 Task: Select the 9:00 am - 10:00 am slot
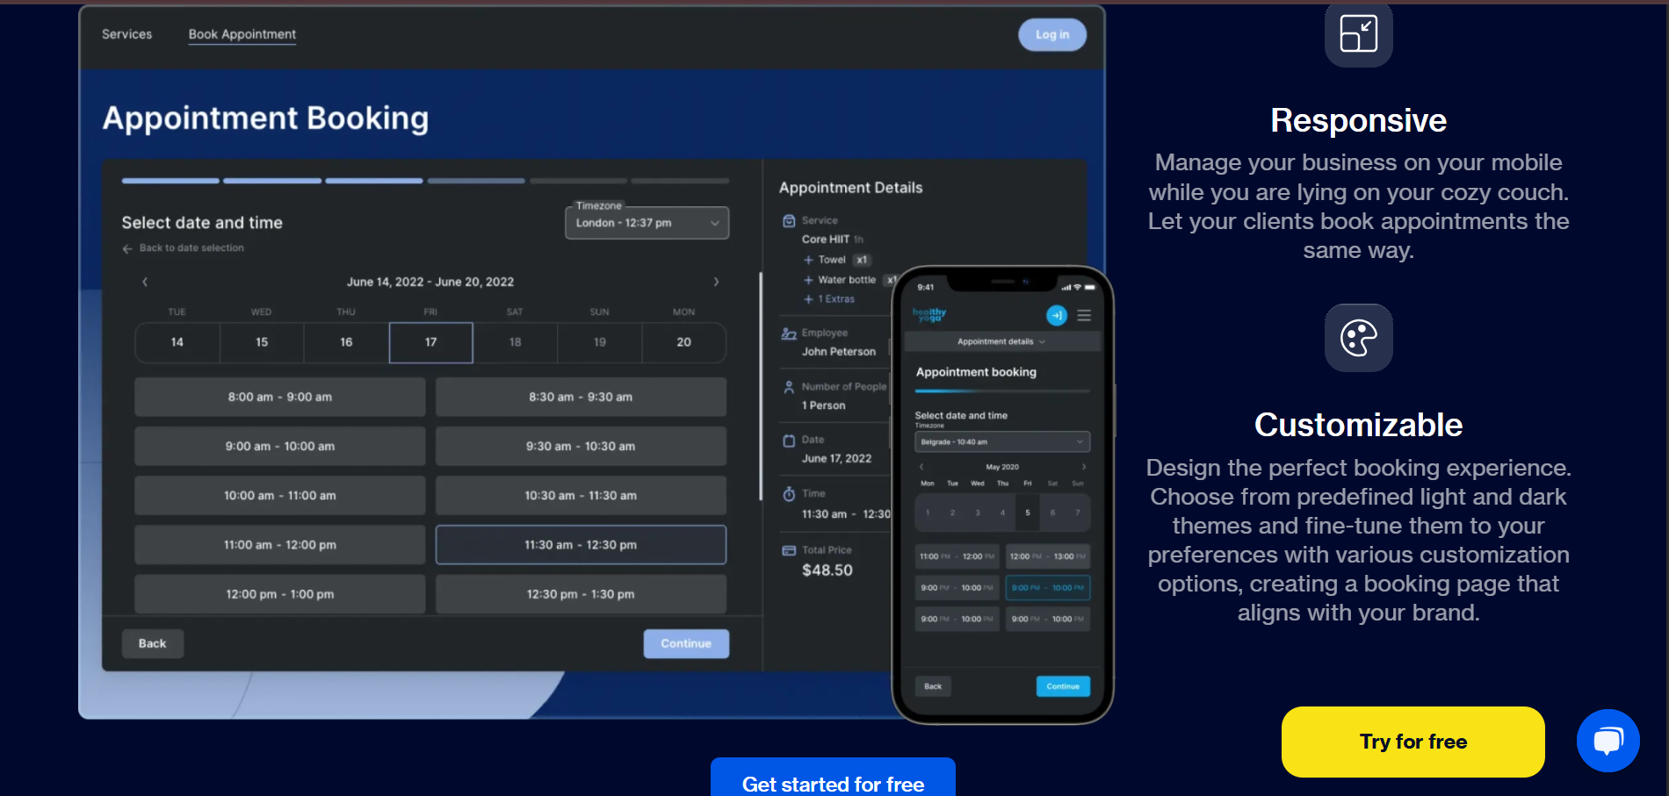pos(279,446)
